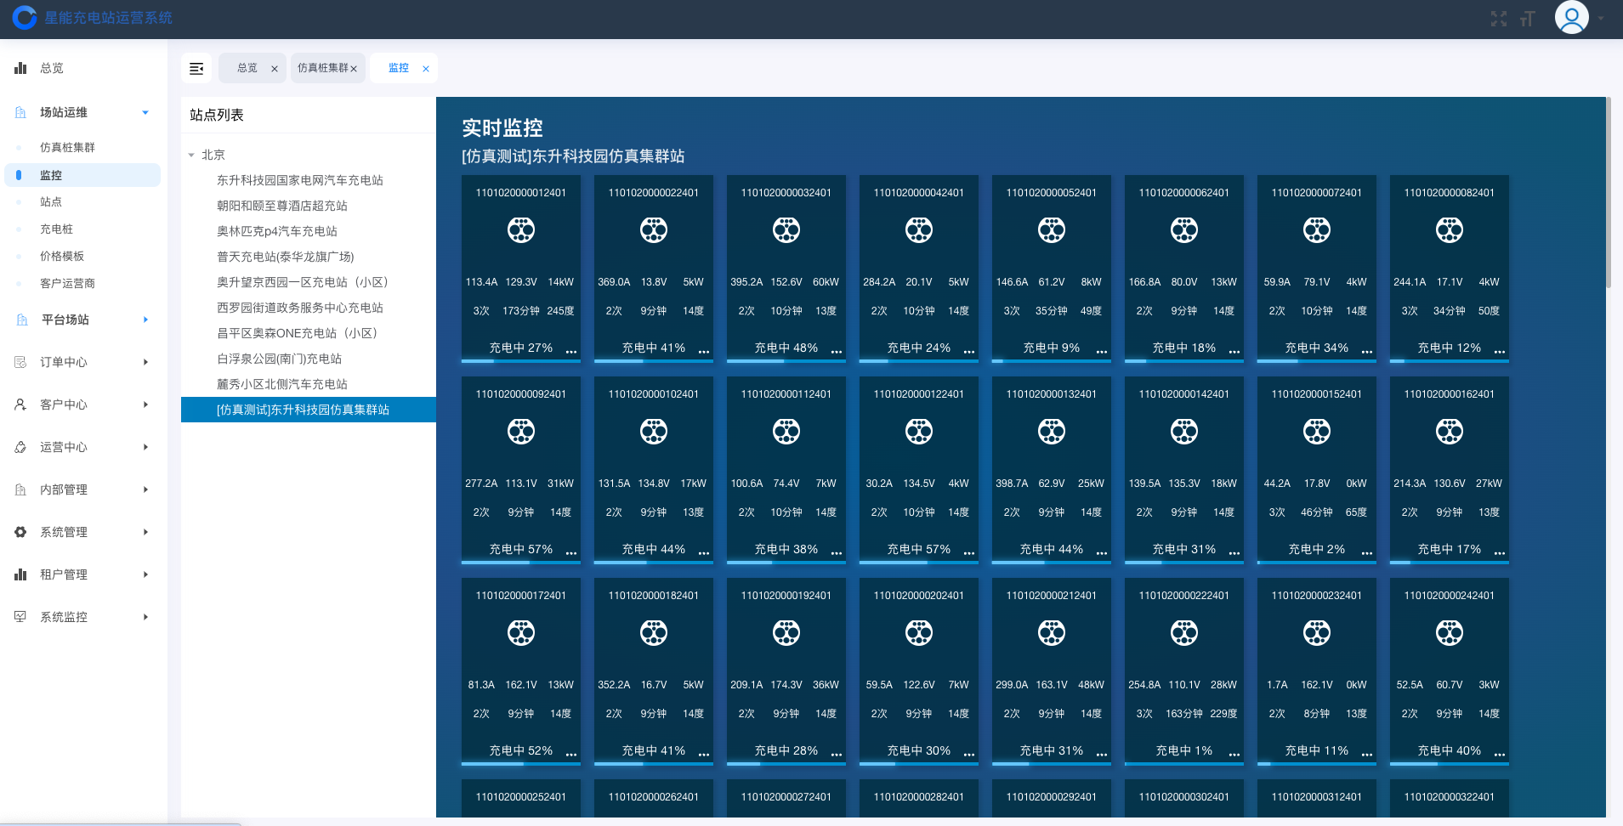Viewport: 1623px width, 826px height.
Task: Open the more options dots on charger 1101020000082401
Action: pos(1499,351)
